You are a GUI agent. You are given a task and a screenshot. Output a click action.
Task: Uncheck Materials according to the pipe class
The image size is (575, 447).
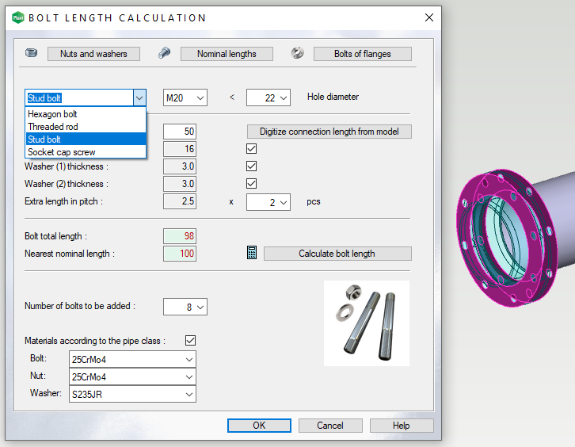click(x=190, y=341)
